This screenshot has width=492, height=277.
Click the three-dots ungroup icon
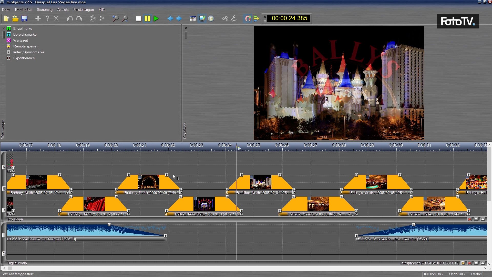point(102,18)
